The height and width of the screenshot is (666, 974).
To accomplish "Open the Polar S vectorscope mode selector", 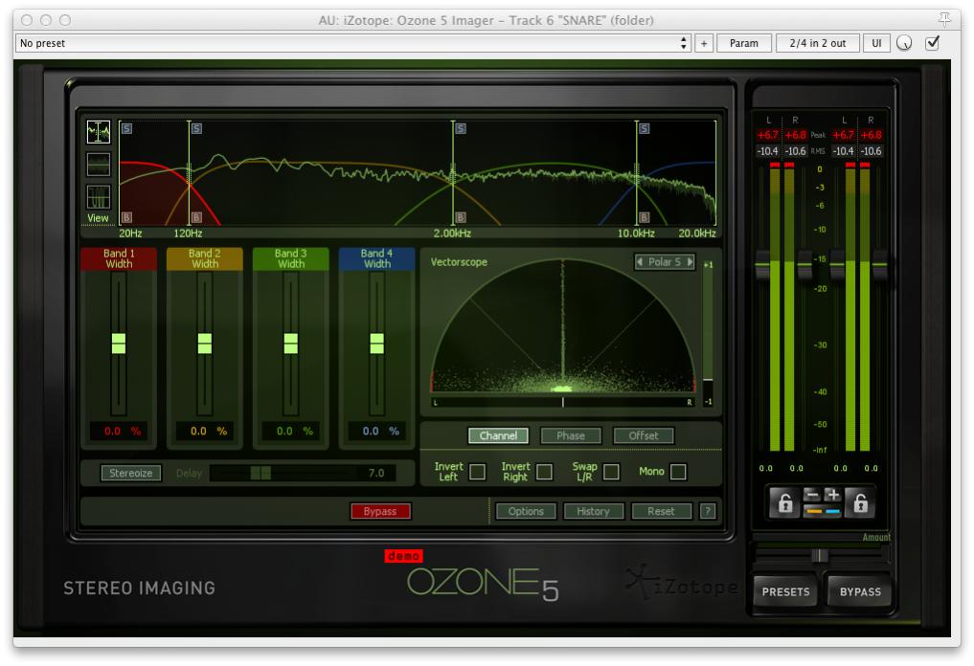I will tap(665, 262).
